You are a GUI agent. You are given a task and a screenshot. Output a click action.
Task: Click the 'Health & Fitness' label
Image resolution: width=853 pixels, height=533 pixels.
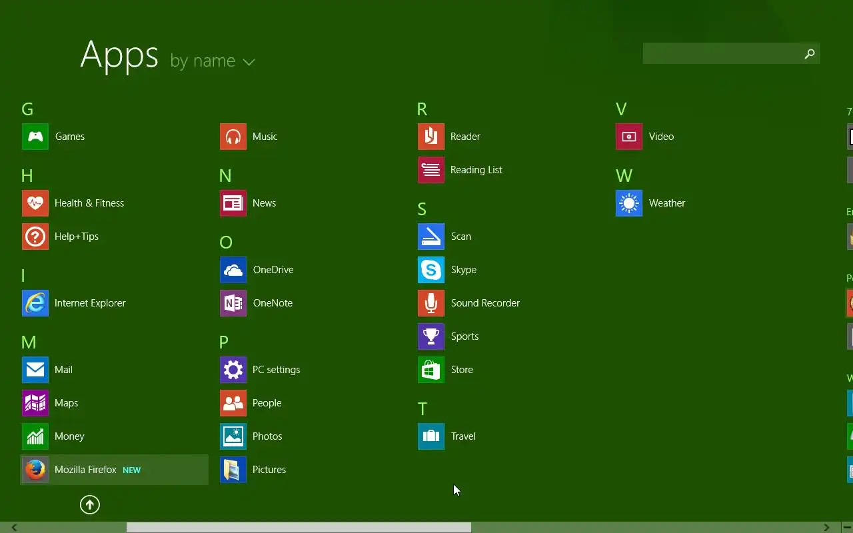89,203
